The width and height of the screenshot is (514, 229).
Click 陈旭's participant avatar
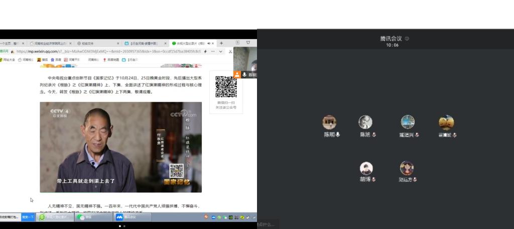point(365,122)
